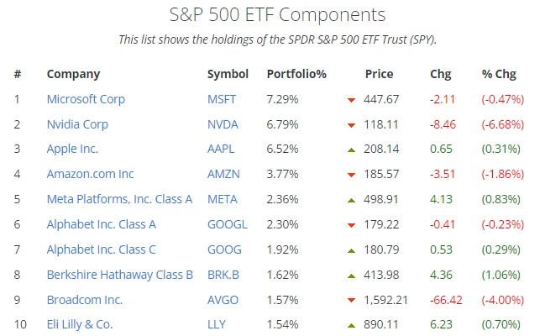
Task: Click the Portfolio% column header
Action: 296,74
